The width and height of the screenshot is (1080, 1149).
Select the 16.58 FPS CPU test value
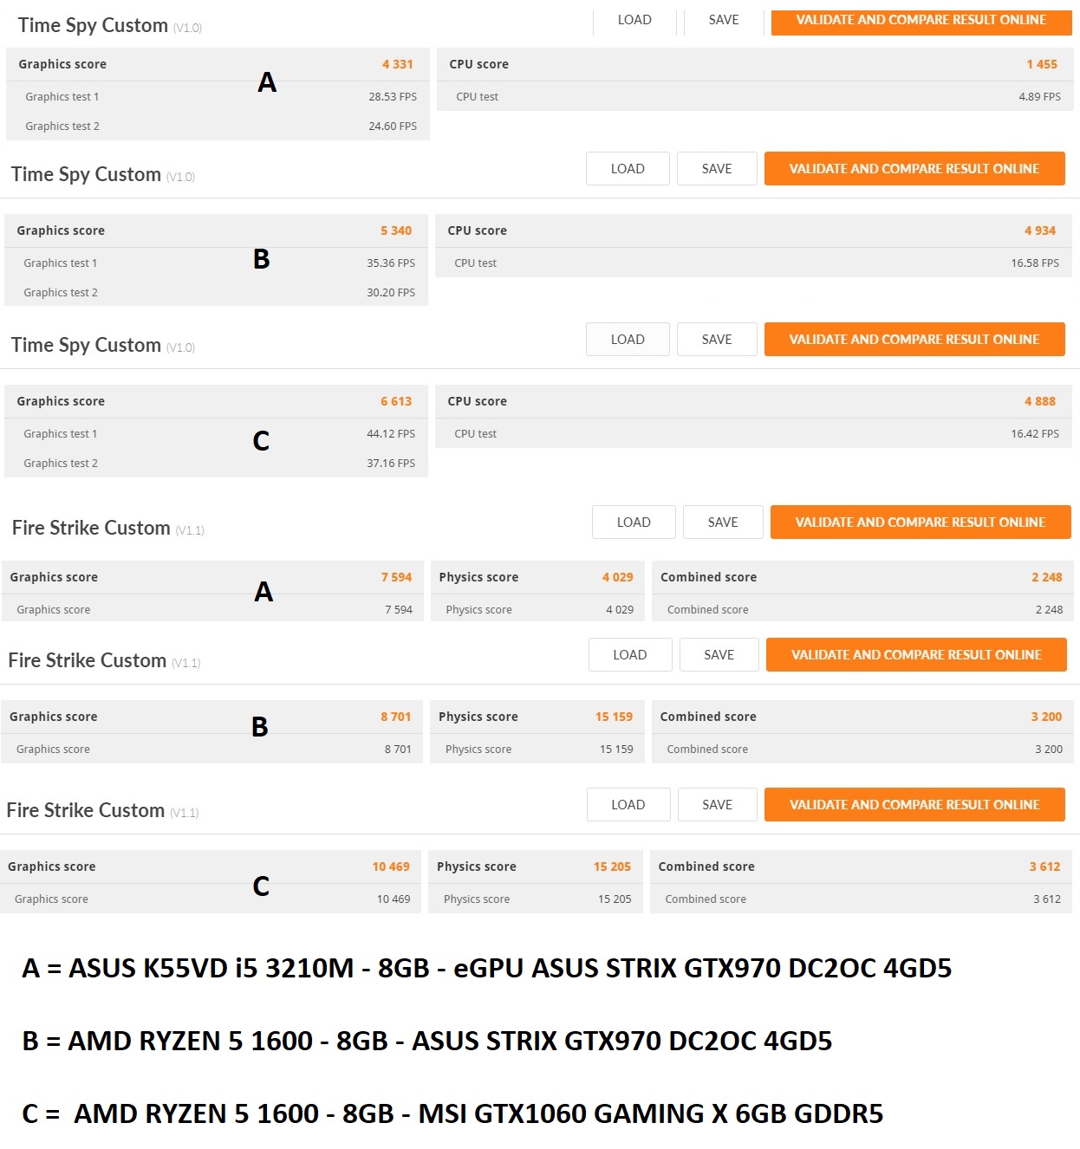click(x=1035, y=263)
